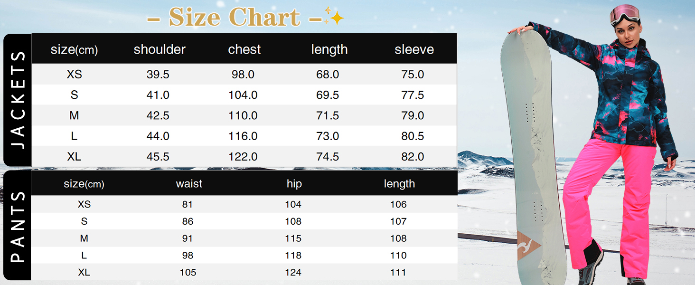
Task: Click the 106 pants length value
Action: tap(399, 204)
